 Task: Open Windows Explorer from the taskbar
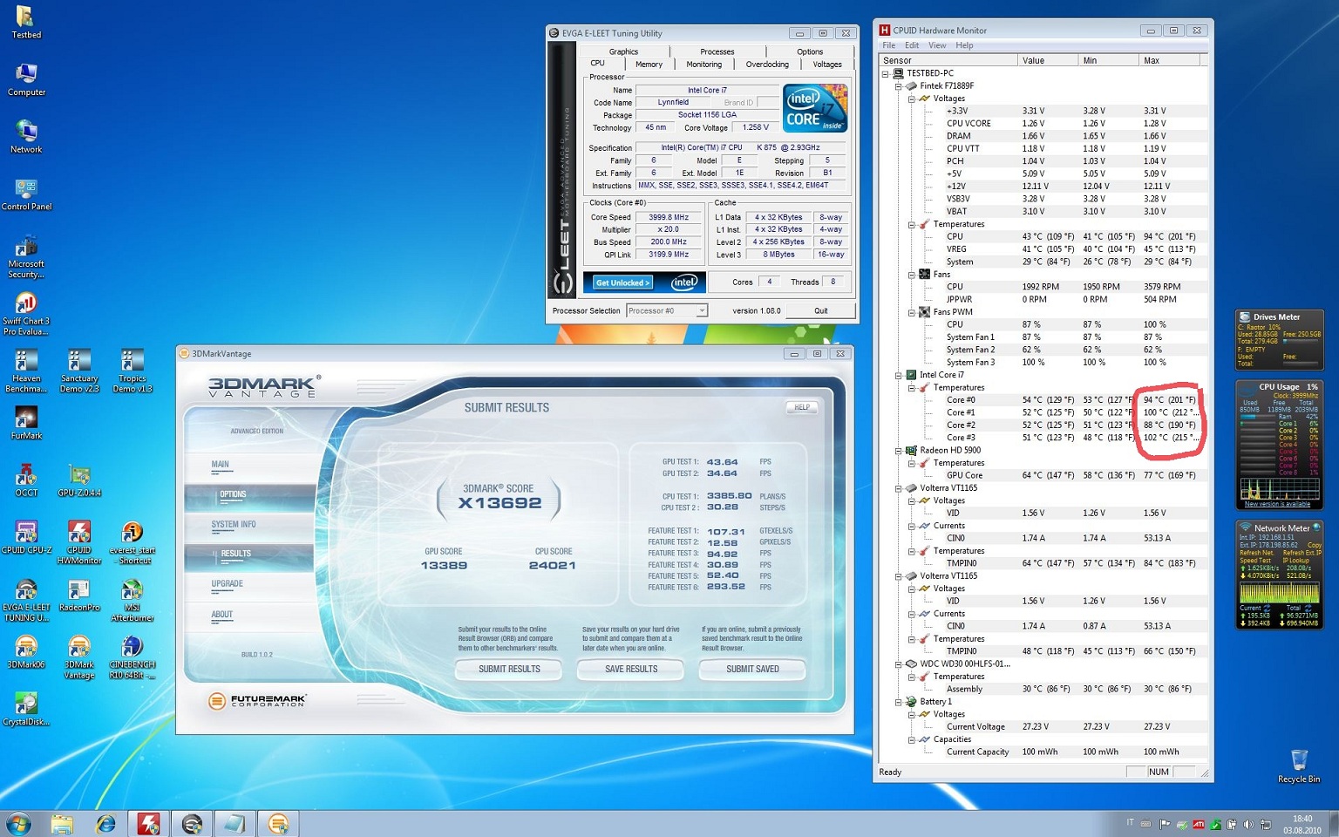click(62, 824)
